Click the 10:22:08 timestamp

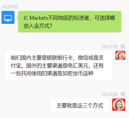click(110, 94)
